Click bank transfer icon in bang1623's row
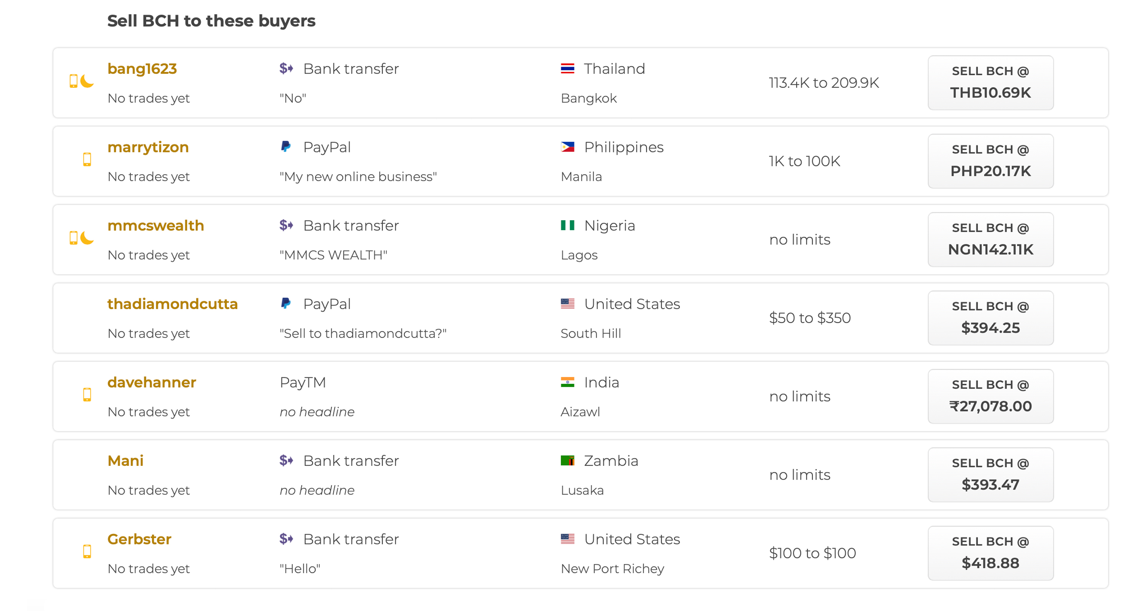The height and width of the screenshot is (611, 1146). 286,68
